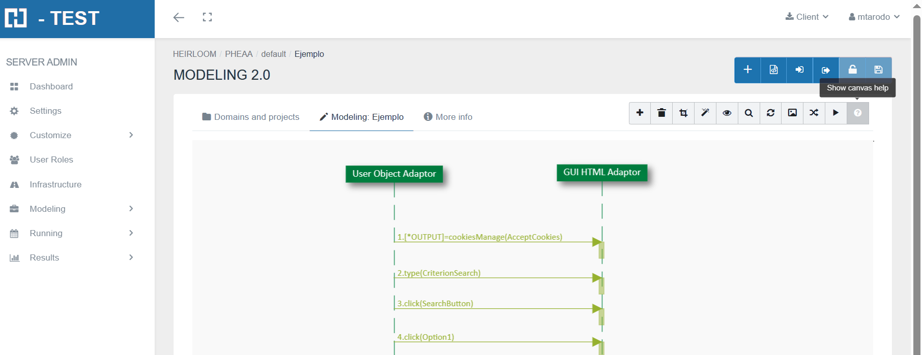This screenshot has height=355, width=922.
Task: Click the trash icon in canvas toolbar
Action: pyautogui.click(x=661, y=113)
